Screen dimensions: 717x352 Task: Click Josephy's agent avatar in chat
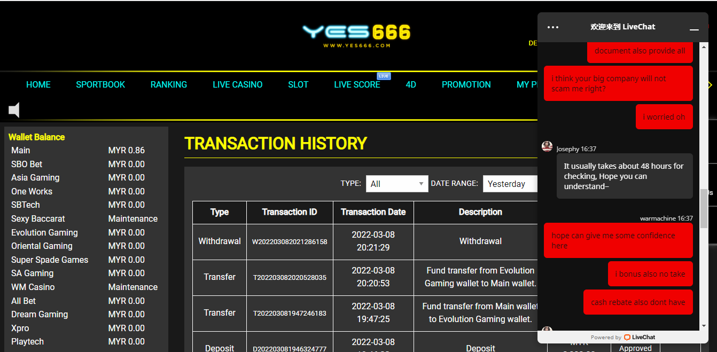(x=547, y=146)
